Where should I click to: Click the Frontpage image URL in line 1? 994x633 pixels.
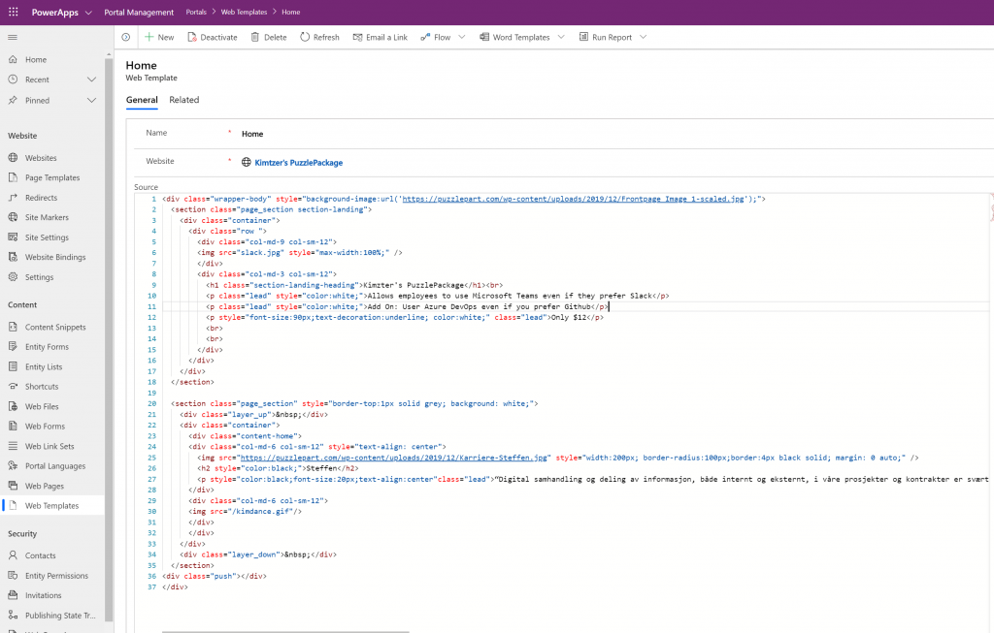(x=573, y=199)
